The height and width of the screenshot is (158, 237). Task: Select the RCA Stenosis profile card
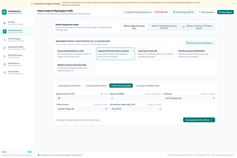click(x=196, y=54)
